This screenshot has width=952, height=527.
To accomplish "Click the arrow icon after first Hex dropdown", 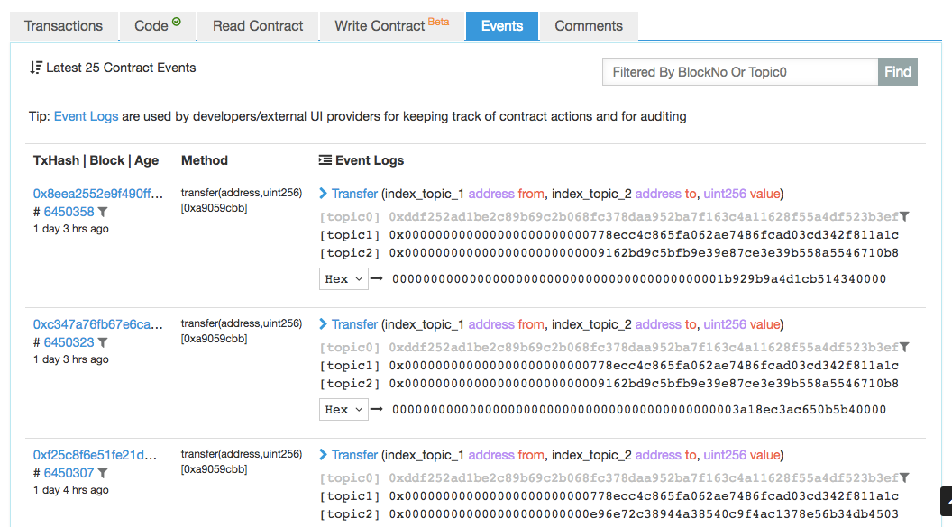I will pyautogui.click(x=377, y=279).
